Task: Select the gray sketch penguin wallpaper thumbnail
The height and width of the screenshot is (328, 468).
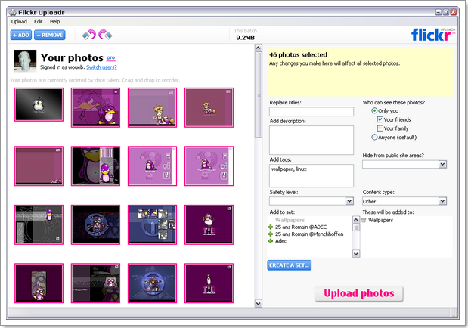Action: coord(39,224)
